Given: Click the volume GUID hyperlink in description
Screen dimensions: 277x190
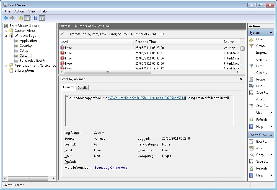Looking at the screenshot, I should [147, 98].
